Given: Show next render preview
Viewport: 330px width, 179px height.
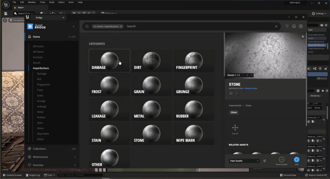Looking at the screenshot, I should 251,75.
